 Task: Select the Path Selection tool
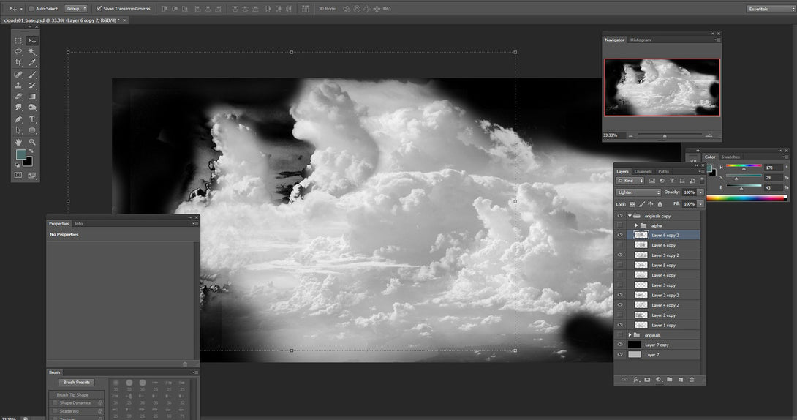point(18,130)
